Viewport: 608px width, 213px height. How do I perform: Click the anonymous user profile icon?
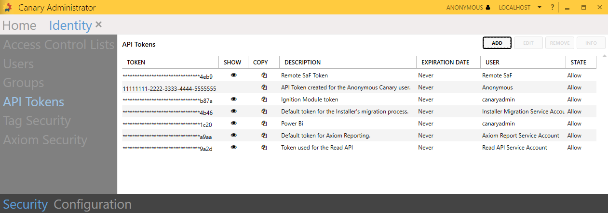[x=488, y=8]
